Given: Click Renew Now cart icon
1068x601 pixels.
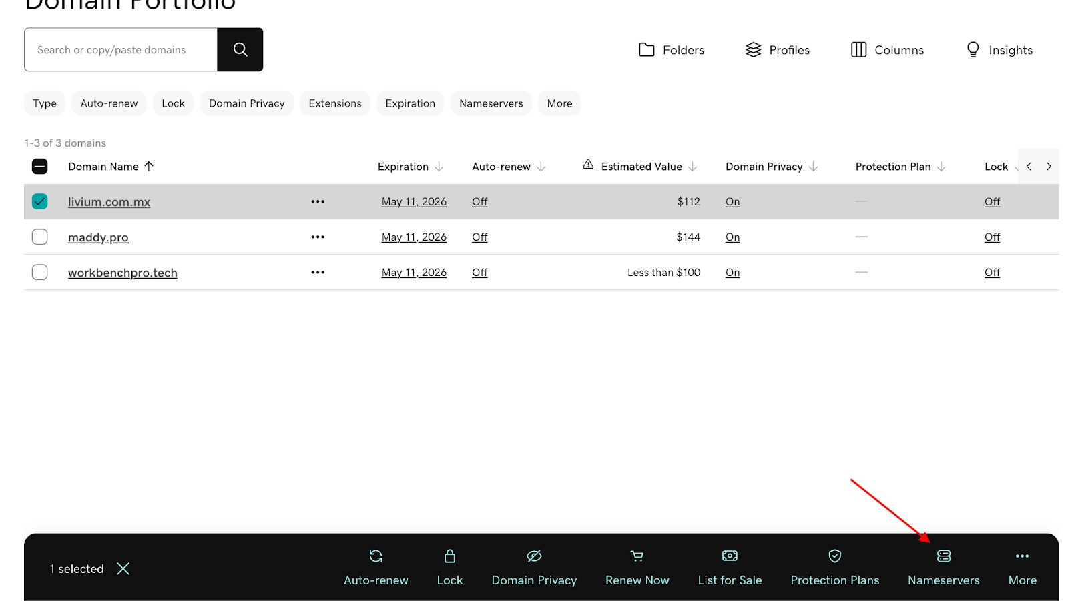Looking at the screenshot, I should pyautogui.click(x=637, y=556).
